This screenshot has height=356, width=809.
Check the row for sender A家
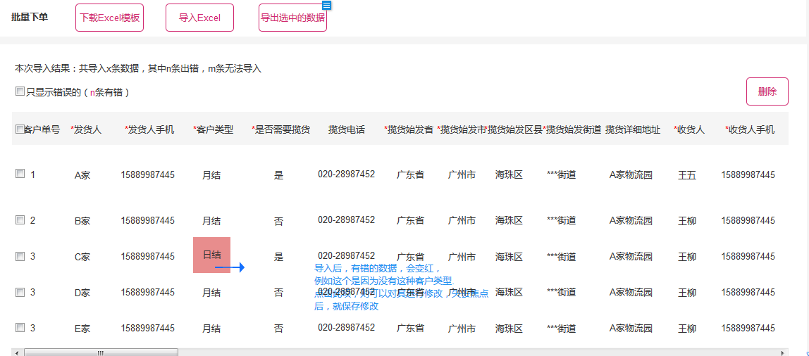click(x=20, y=174)
